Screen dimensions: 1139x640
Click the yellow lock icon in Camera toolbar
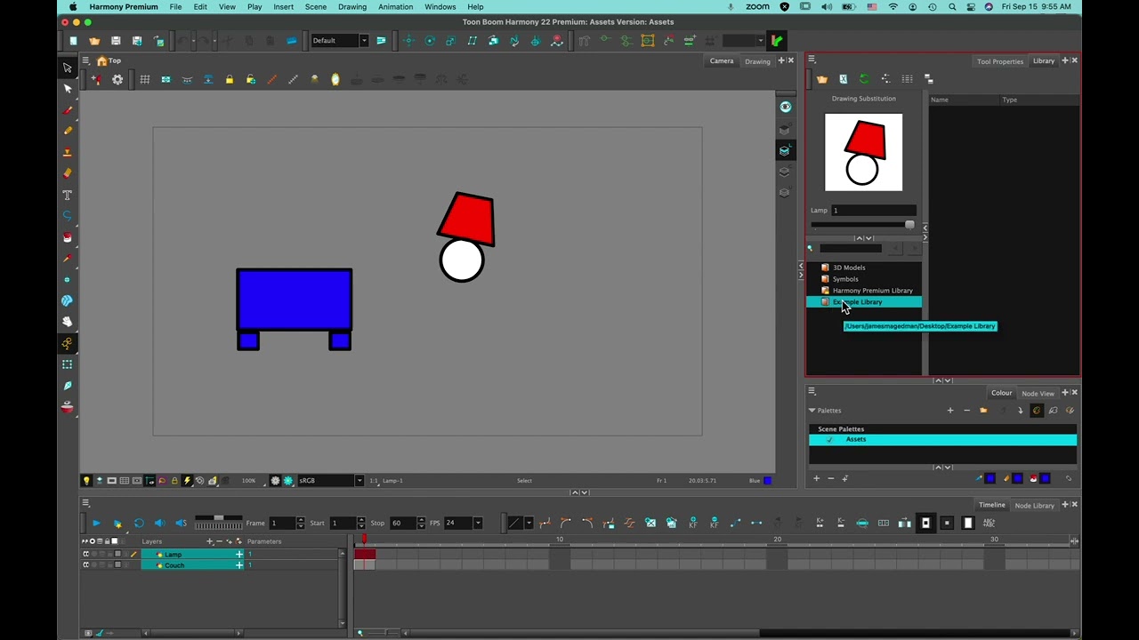229,79
